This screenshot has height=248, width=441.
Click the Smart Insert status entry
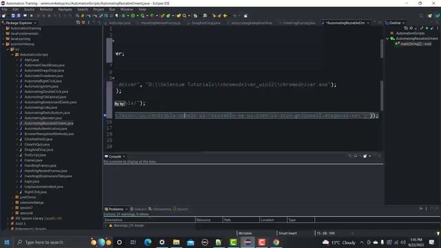pyautogui.click(x=287, y=233)
